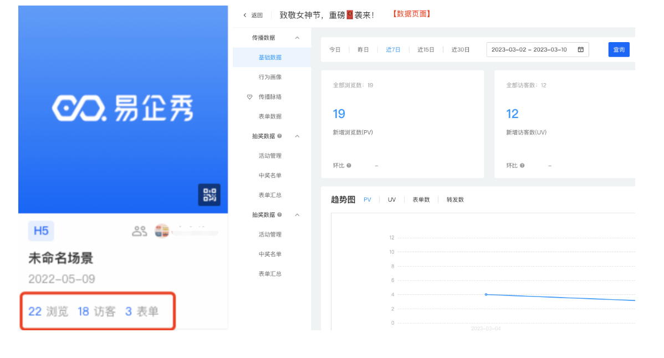Screen dimensions: 664x358
Task: Collapse the 传播数据 section chevron
Action: coord(297,38)
